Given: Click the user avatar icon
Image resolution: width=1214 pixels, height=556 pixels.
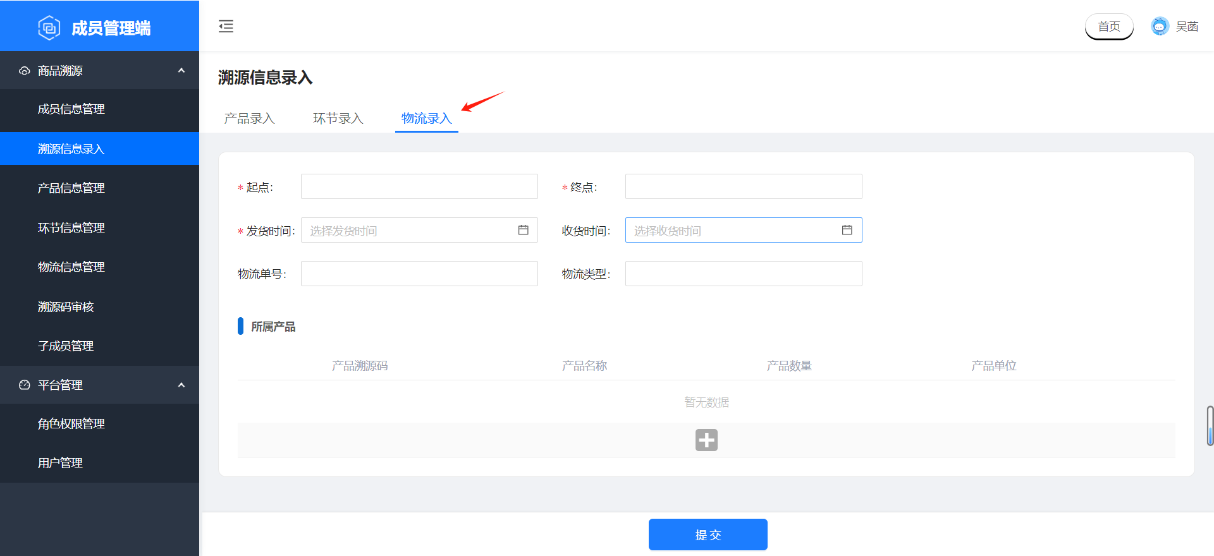Looking at the screenshot, I should (1160, 27).
